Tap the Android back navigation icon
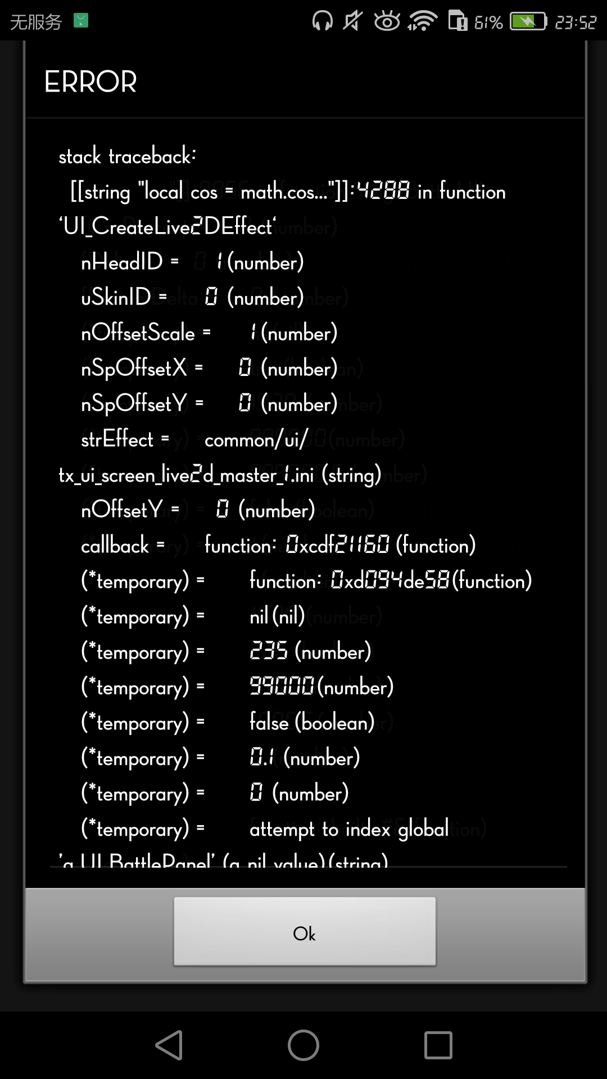This screenshot has width=607, height=1079. [x=169, y=1045]
